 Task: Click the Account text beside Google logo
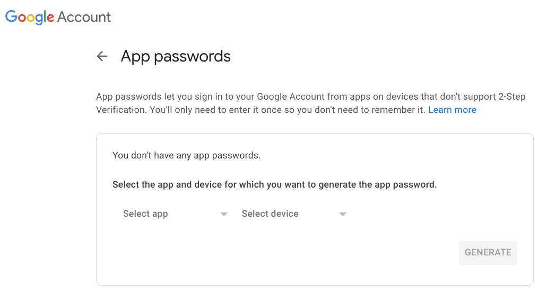(84, 17)
